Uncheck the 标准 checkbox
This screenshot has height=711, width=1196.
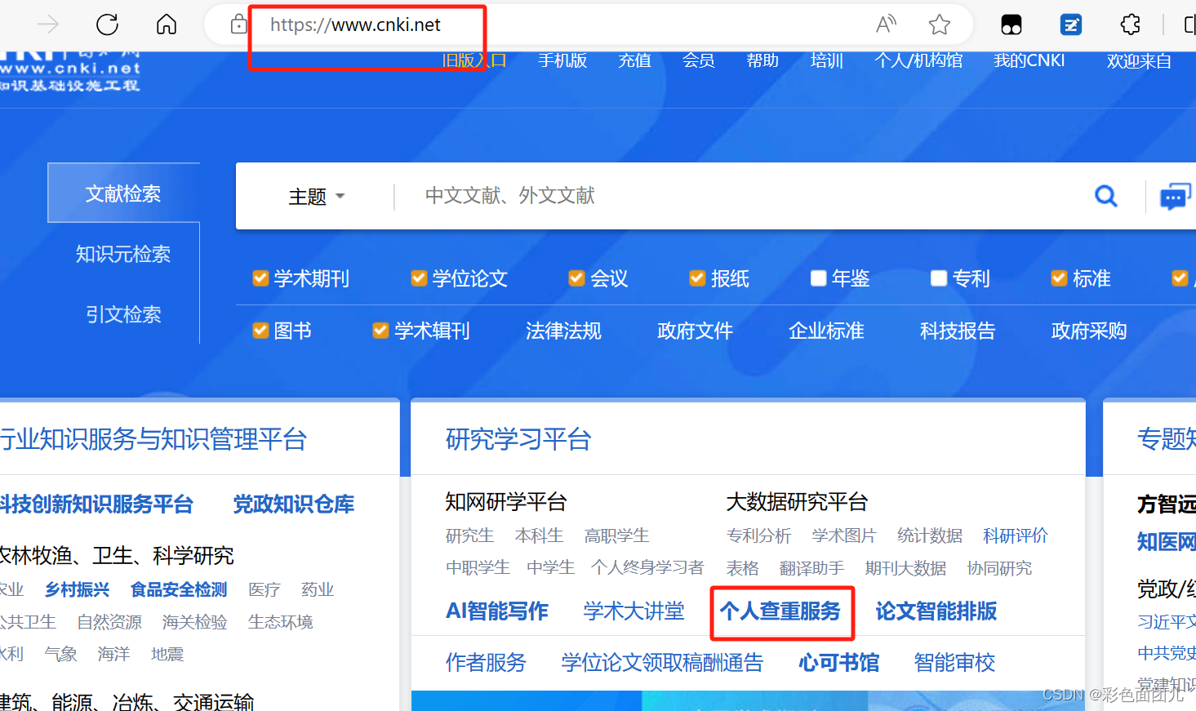(1059, 278)
